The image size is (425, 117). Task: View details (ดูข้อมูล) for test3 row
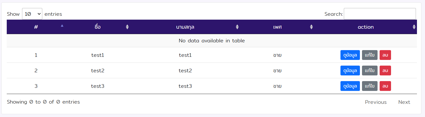(350, 86)
